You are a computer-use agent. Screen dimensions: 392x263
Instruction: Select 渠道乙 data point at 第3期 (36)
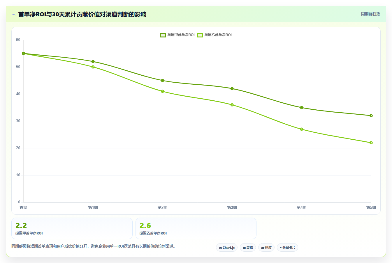(x=232, y=105)
